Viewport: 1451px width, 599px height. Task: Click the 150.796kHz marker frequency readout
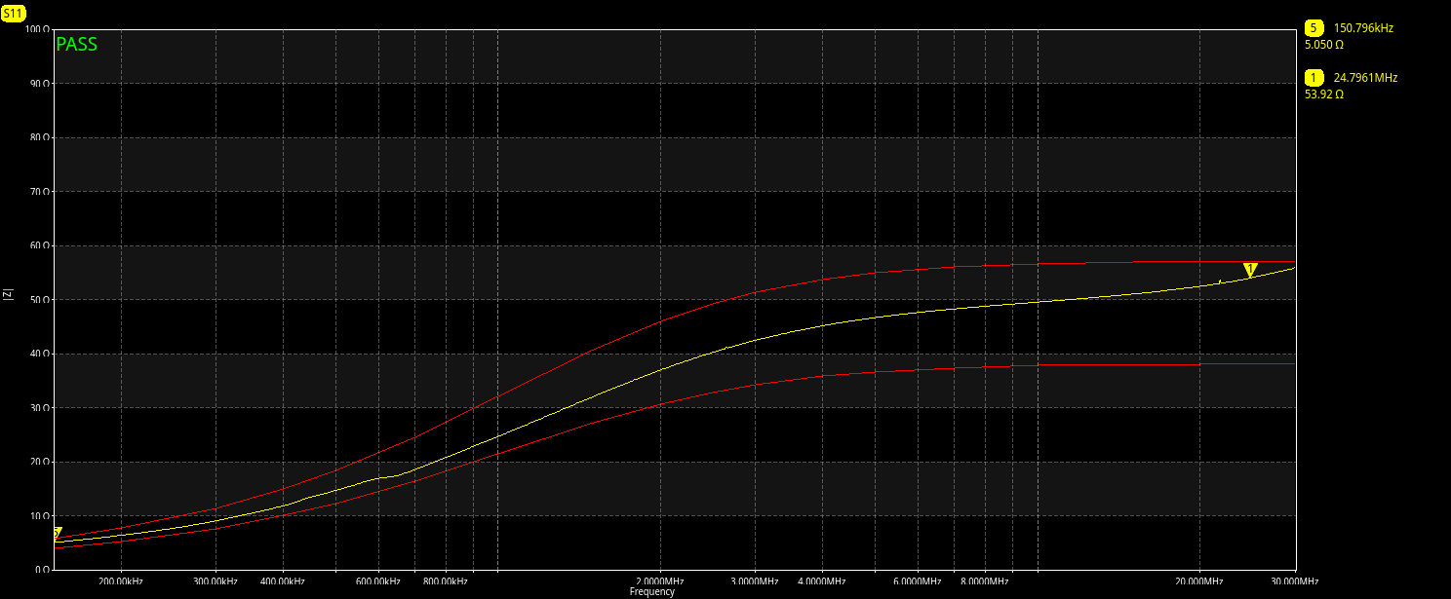(x=1363, y=28)
